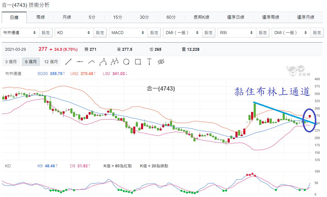Click 設定 next to RSI dropdown
The width and height of the screenshot is (327, 197).
coord(263,33)
